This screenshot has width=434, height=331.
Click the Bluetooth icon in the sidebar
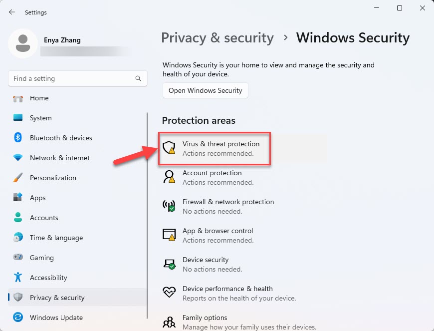coord(18,137)
